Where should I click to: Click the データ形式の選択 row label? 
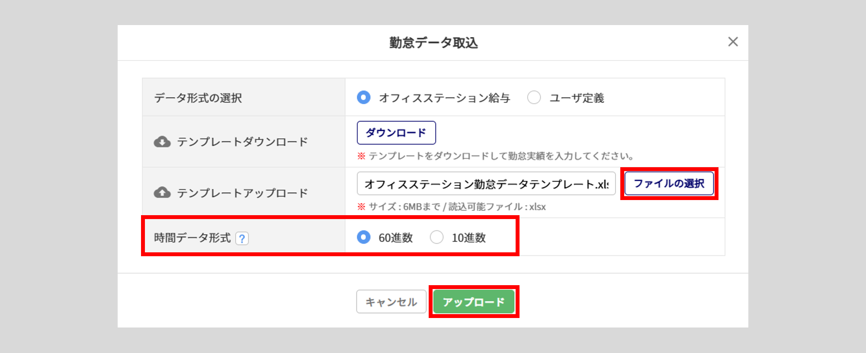point(198,98)
